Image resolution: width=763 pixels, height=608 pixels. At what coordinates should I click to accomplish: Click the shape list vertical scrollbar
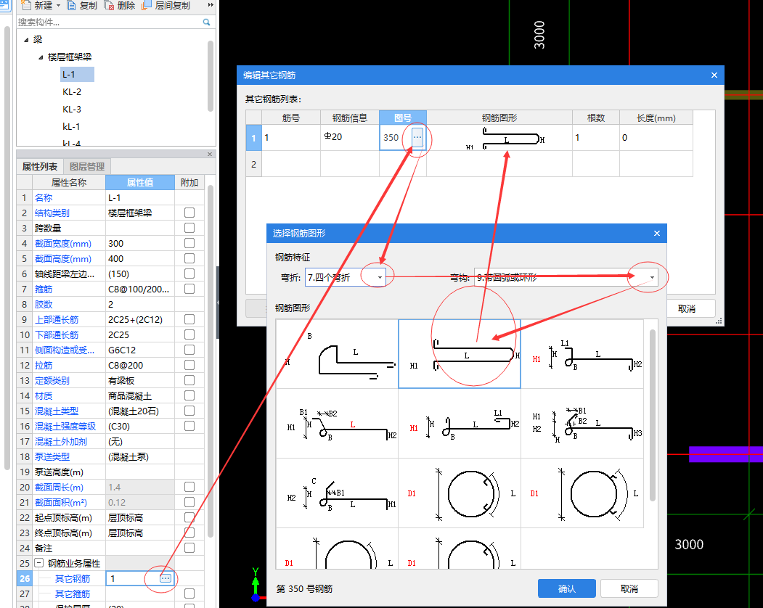[x=652, y=415]
